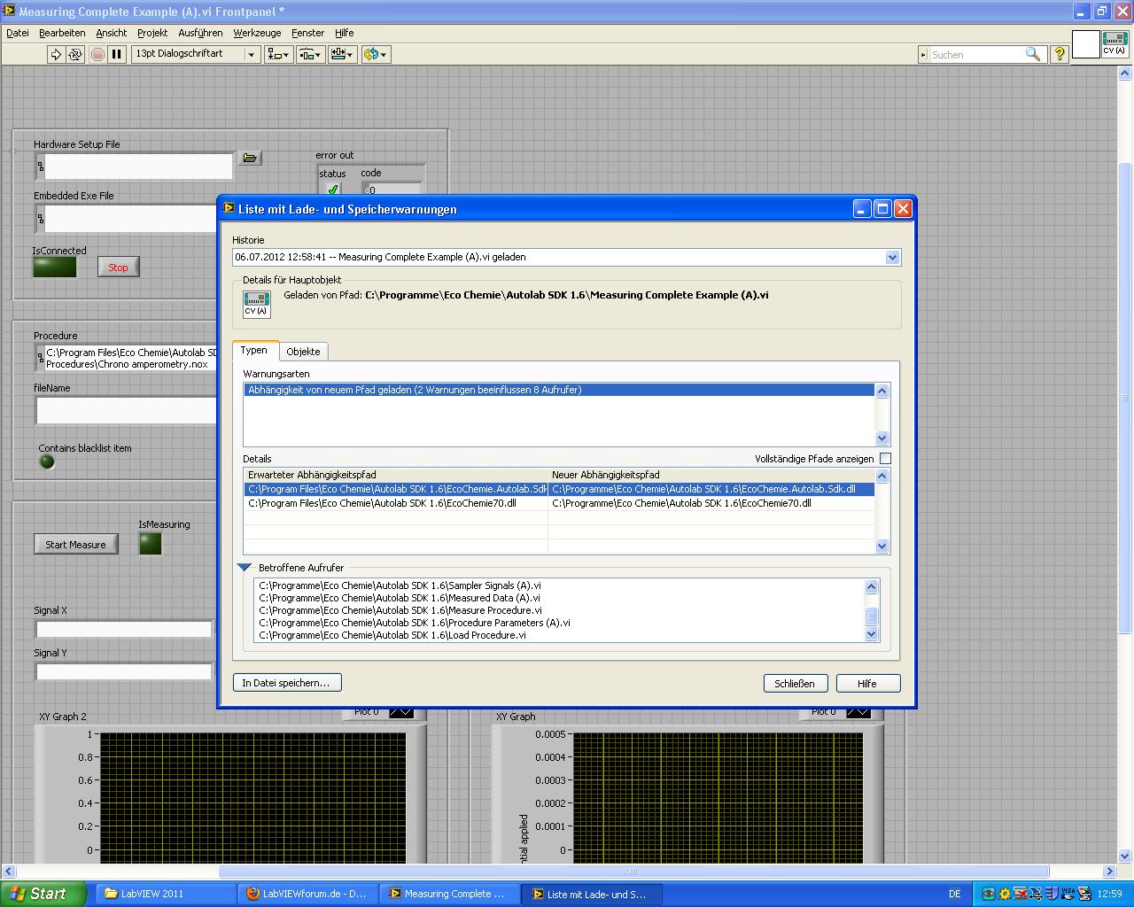1134x907 pixels.
Task: Browse for Hardware Setup File folder icon
Action: [250, 158]
